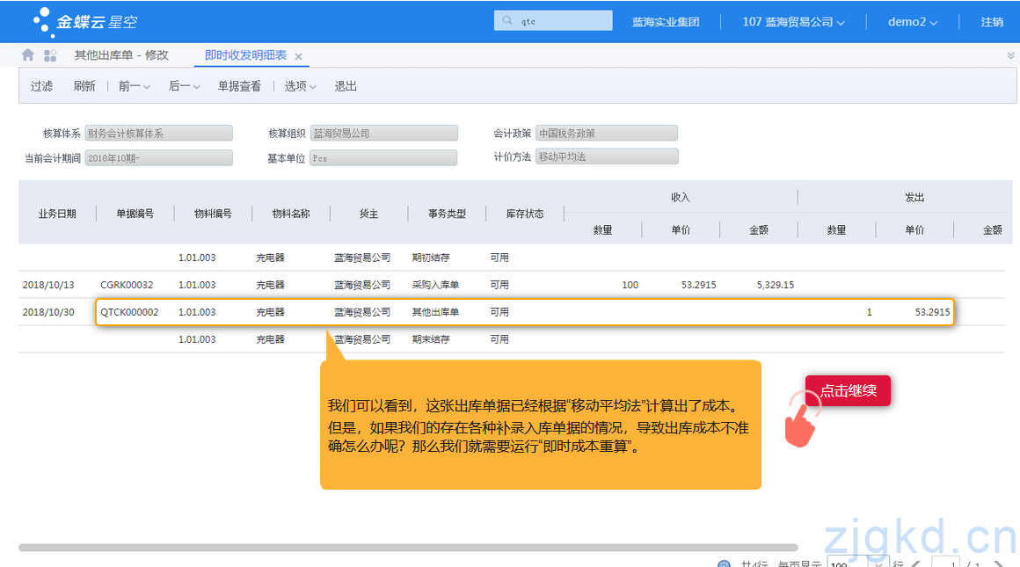Click the 物料编号 column header
Screen dimensions: 1020x567
(x=213, y=214)
